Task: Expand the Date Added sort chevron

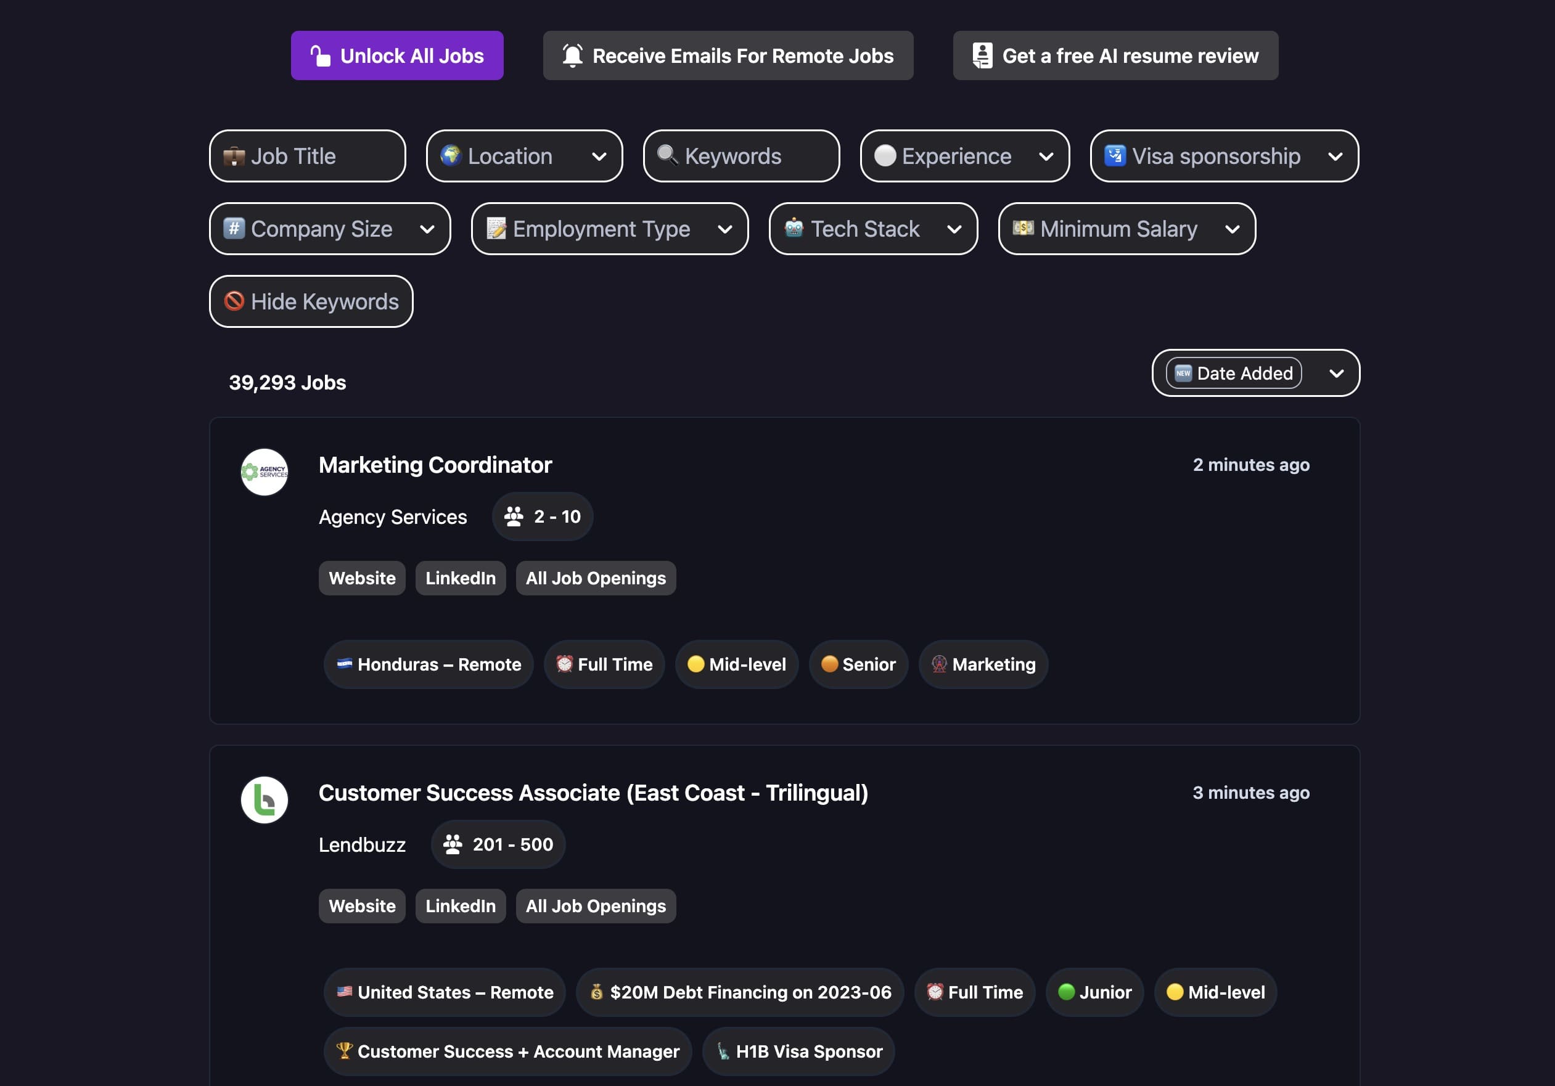Action: [x=1336, y=373]
